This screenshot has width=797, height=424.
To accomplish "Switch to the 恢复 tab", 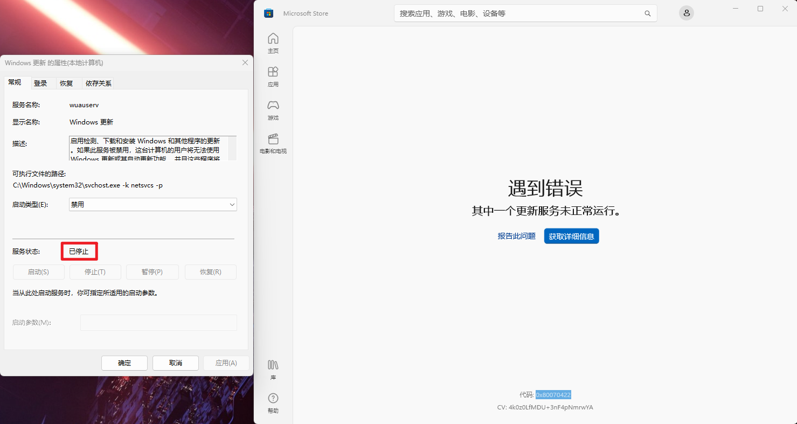I will click(68, 83).
